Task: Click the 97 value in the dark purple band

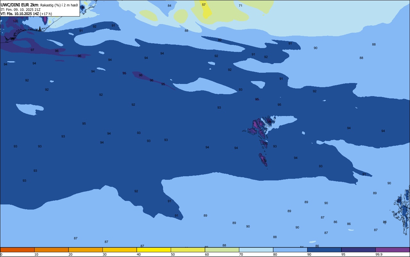Action: coord(32,50)
